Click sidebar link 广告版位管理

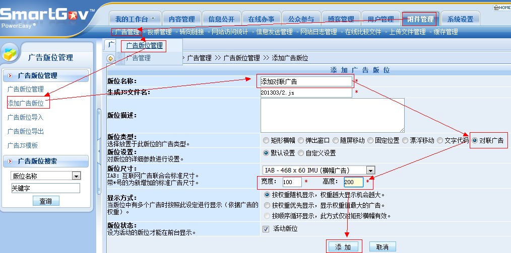pyautogui.click(x=25, y=89)
